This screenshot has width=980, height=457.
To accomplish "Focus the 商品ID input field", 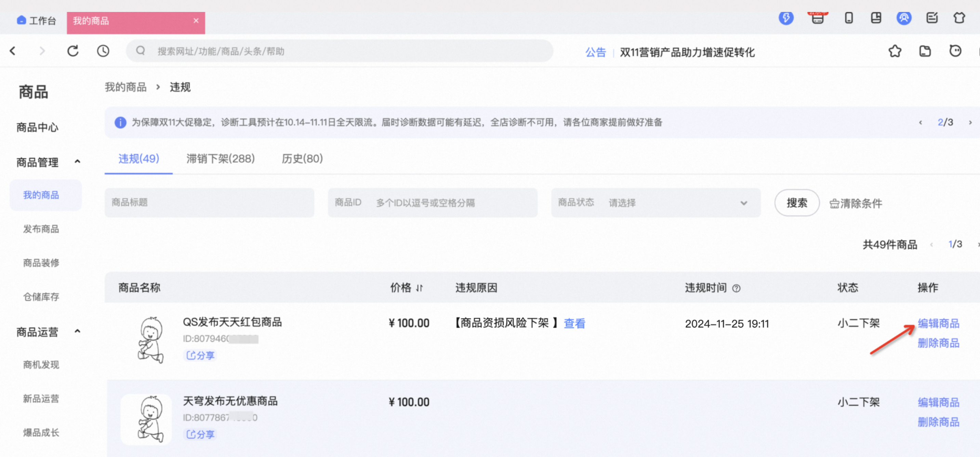I will coord(433,203).
